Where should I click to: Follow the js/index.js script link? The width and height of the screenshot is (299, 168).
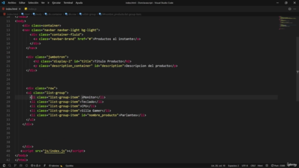55,151
